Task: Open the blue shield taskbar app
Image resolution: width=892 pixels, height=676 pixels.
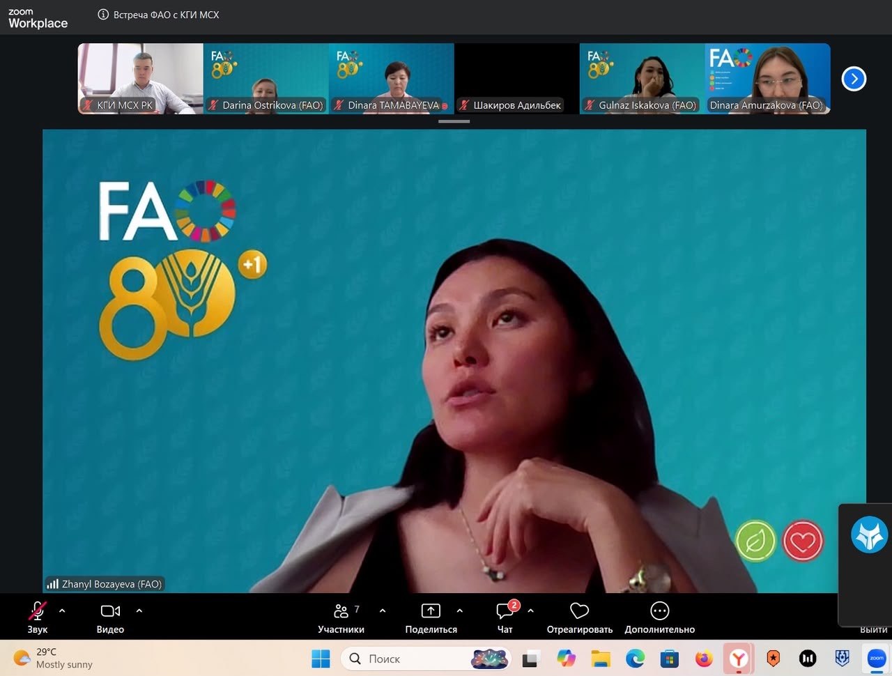Action: pos(843,659)
